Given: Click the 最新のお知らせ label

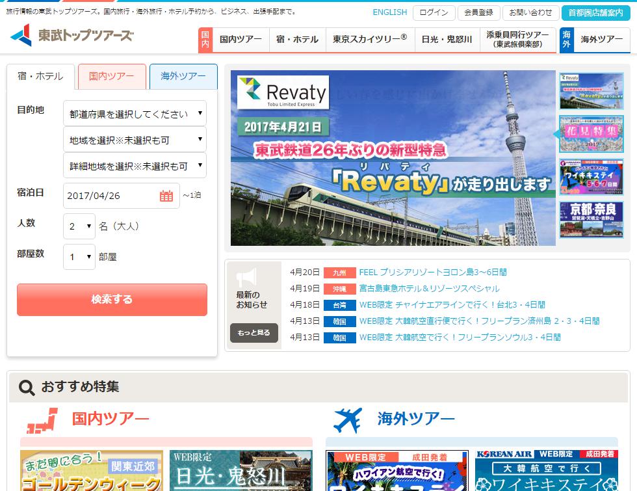Looking at the screenshot, I should click(252, 300).
